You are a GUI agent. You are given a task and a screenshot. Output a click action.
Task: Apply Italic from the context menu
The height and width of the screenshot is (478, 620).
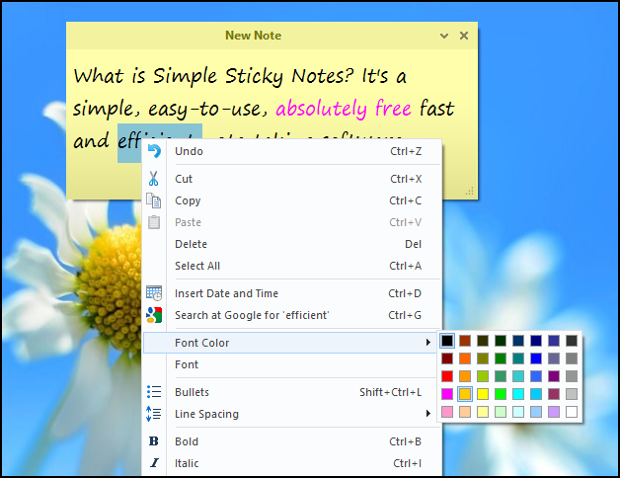pos(292,463)
